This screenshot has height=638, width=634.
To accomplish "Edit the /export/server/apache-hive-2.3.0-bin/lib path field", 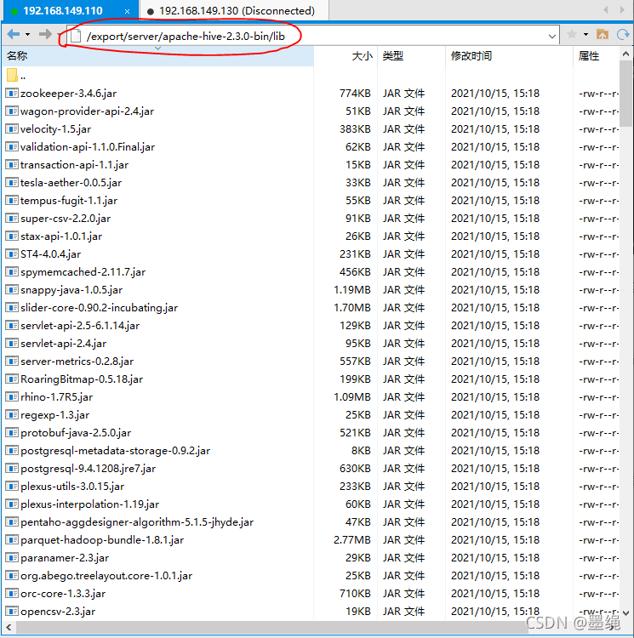I will point(313,37).
